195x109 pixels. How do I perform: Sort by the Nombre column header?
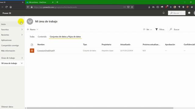pos(41,45)
